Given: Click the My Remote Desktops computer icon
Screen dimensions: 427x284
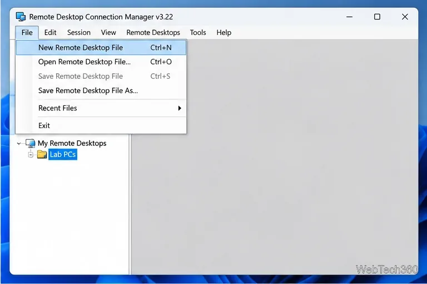Looking at the screenshot, I should pyautogui.click(x=30, y=143).
